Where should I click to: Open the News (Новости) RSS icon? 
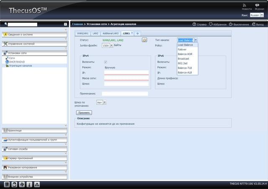[245, 5]
